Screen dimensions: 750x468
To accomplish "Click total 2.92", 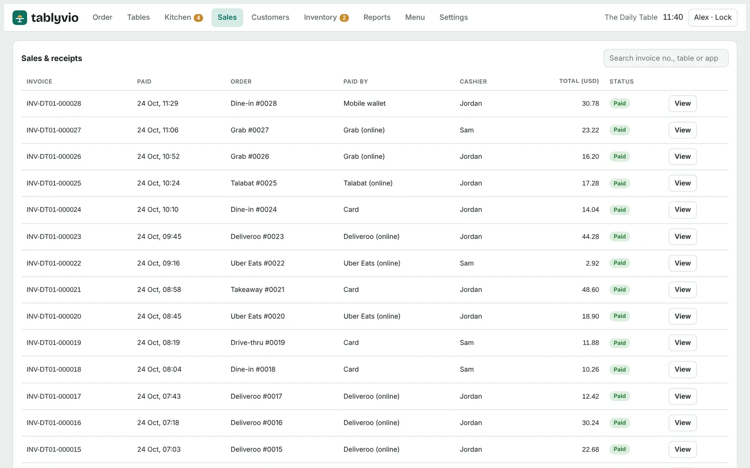I will click(x=592, y=263).
